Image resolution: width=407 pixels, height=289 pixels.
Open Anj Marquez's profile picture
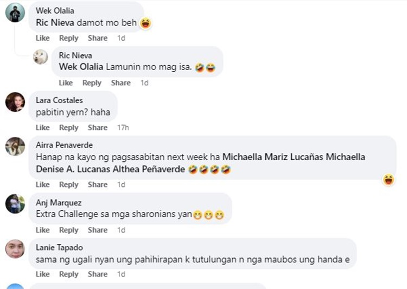(x=15, y=204)
